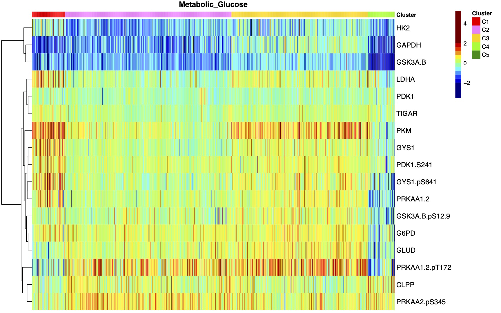Click the pink C2 segment of annotation bar
This screenshot has width=501, height=313.
(148, 14)
